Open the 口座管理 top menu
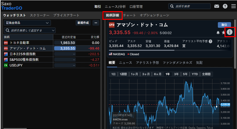Image resolution: width=237 pixels, height=129 pixels. tap(136, 7)
